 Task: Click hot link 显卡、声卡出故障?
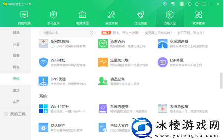coord(126,33)
